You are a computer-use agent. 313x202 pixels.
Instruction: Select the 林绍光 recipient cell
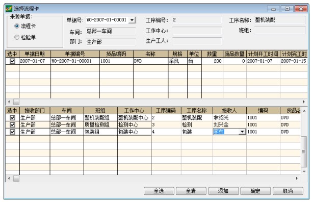229,118
